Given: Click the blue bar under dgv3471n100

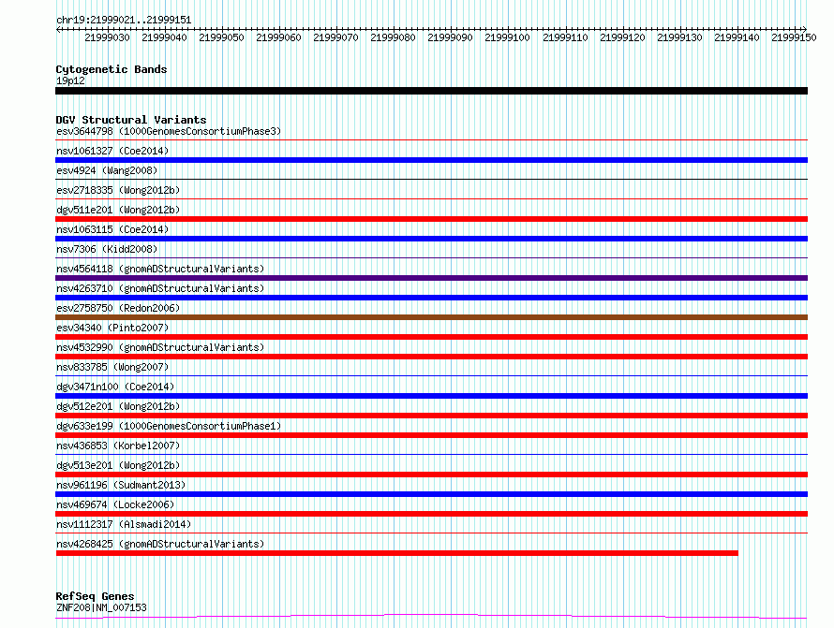Looking at the screenshot, I should pos(431,396).
